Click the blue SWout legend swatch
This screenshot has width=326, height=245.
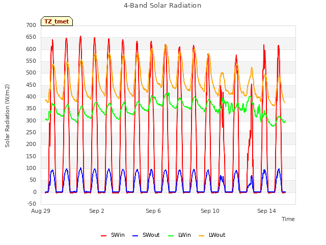pos(135,236)
